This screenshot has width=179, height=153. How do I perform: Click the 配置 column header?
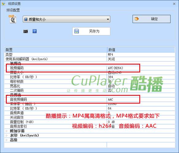click(x=56, y=50)
